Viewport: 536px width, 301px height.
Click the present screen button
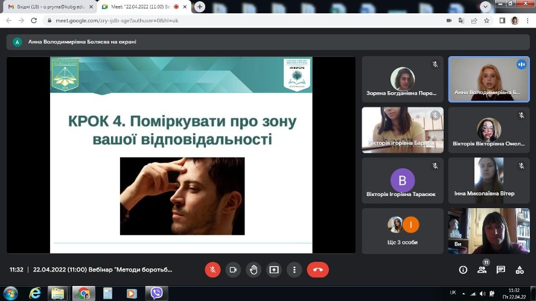coord(274,270)
